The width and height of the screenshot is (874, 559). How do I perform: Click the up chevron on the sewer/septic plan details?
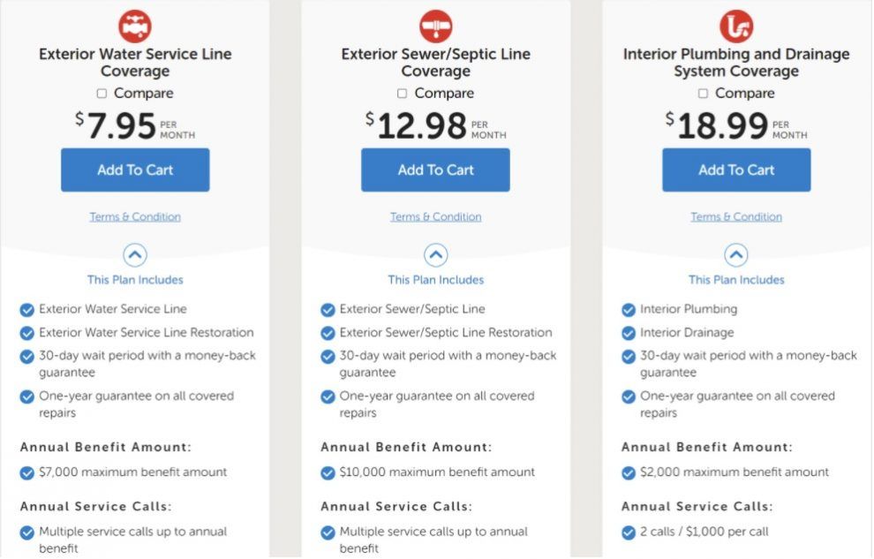(435, 256)
